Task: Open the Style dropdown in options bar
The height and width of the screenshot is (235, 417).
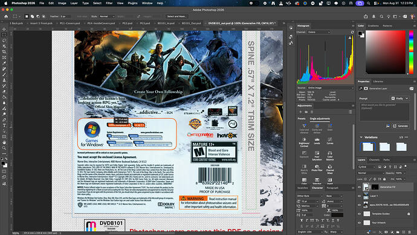Action: tap(106, 16)
